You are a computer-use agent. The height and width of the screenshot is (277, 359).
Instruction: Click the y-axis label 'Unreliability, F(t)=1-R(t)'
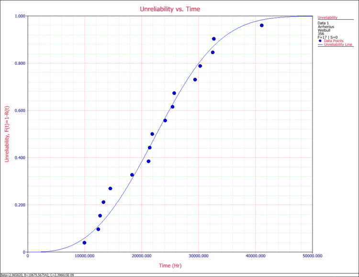7,134
